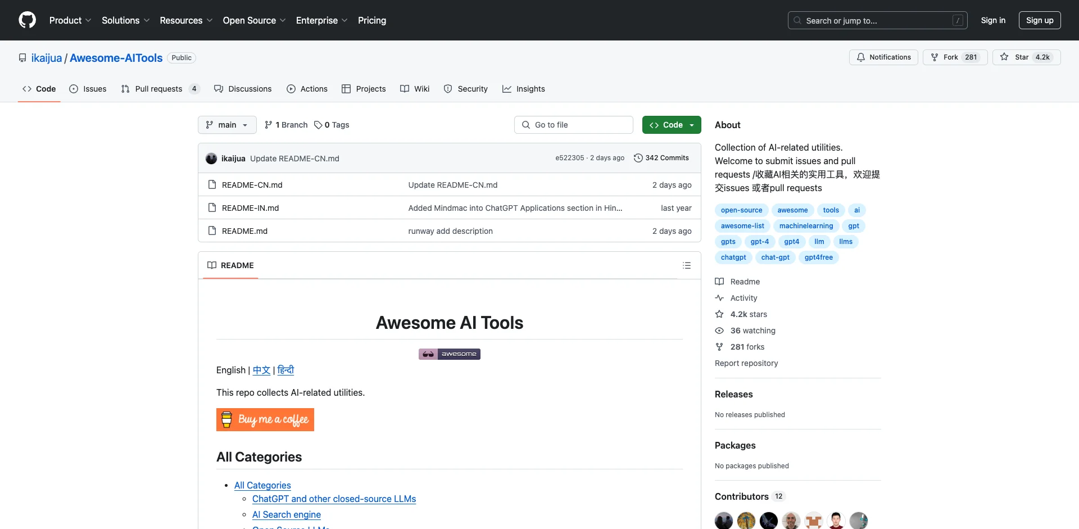Switch to the Discussions tab

(x=243, y=89)
